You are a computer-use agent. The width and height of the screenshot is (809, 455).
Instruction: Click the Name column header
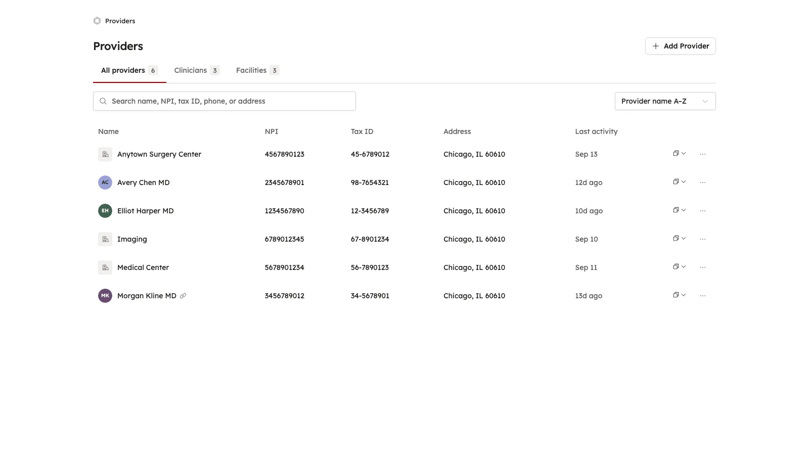click(x=108, y=131)
